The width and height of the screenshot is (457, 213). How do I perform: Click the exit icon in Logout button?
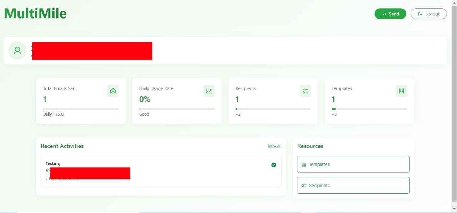click(420, 14)
